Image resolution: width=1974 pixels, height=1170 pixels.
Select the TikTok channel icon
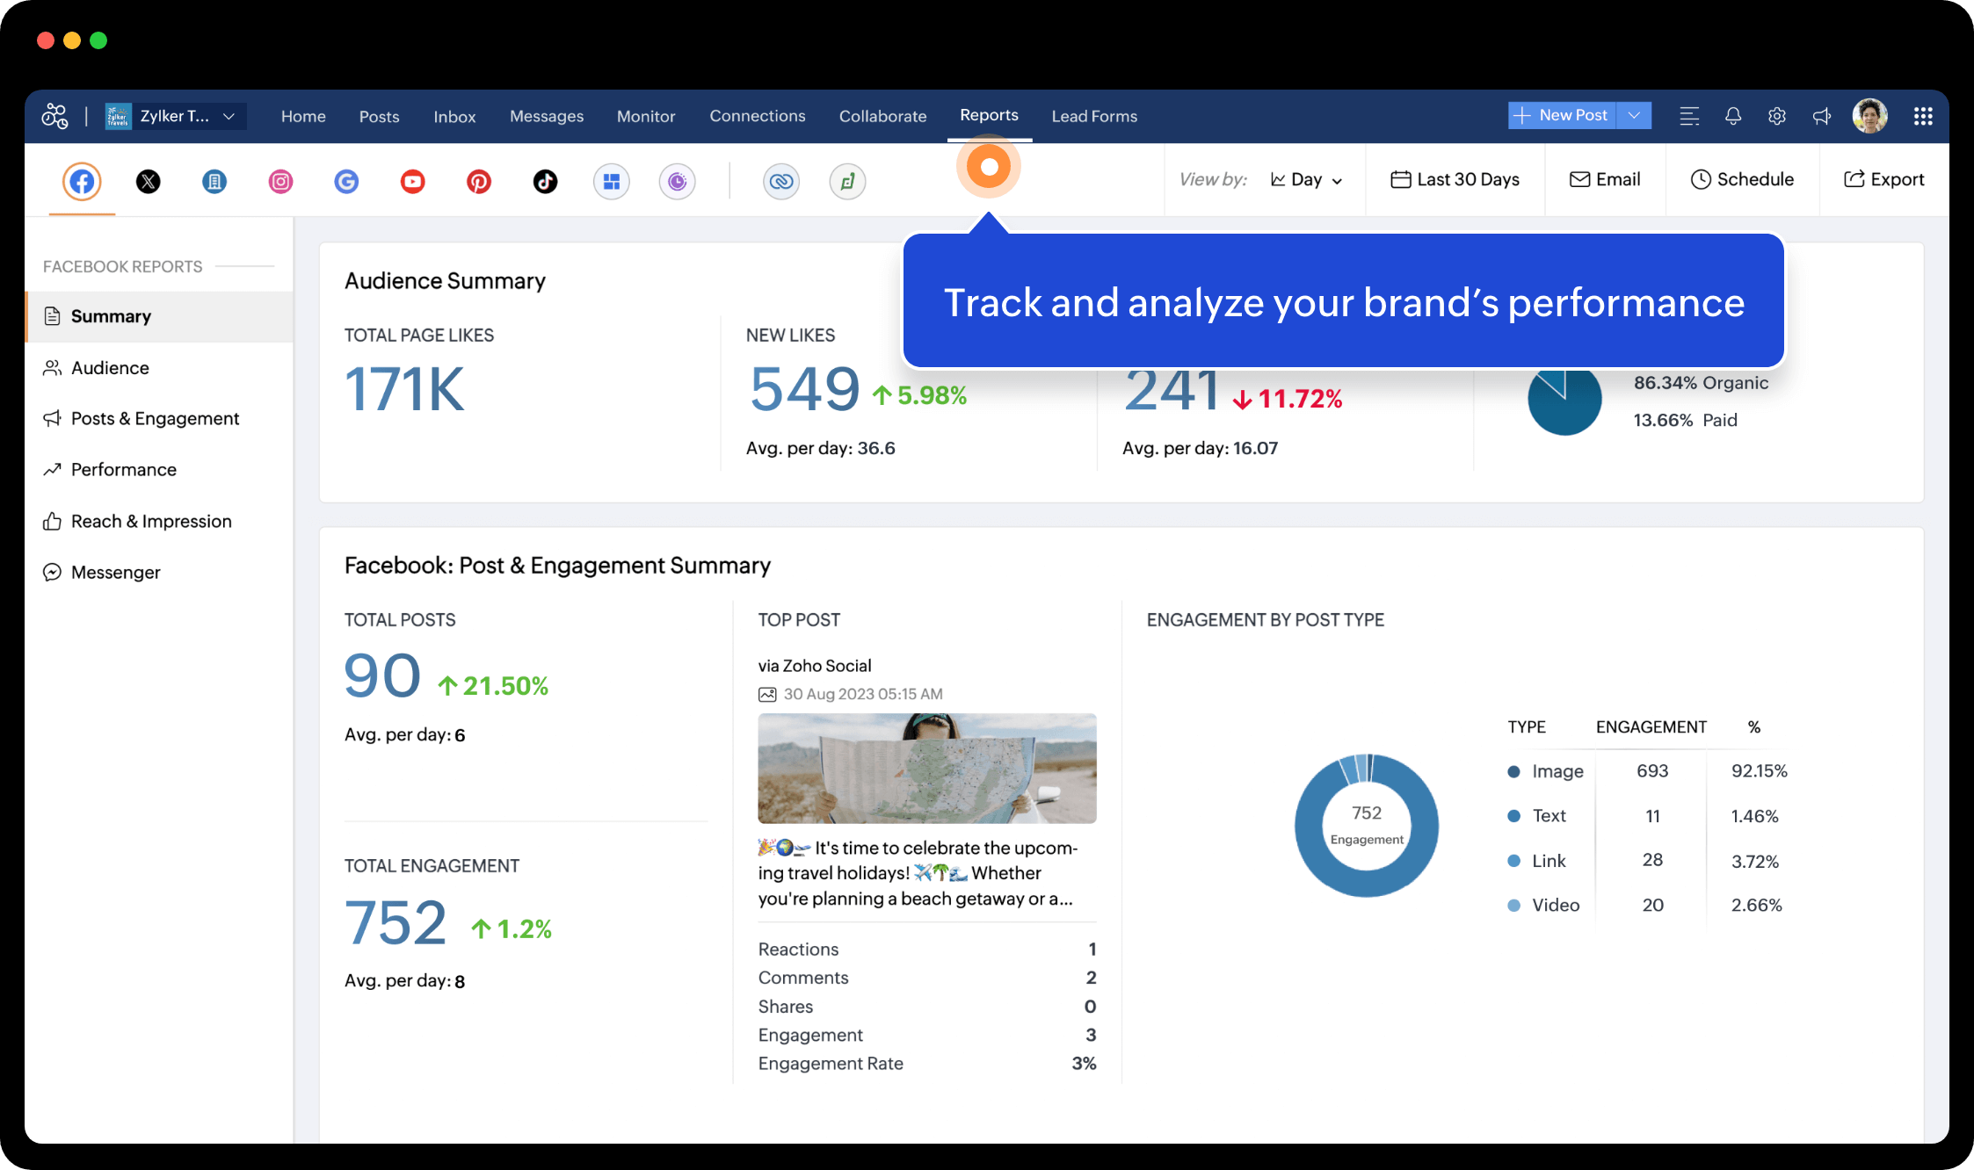coord(545,182)
